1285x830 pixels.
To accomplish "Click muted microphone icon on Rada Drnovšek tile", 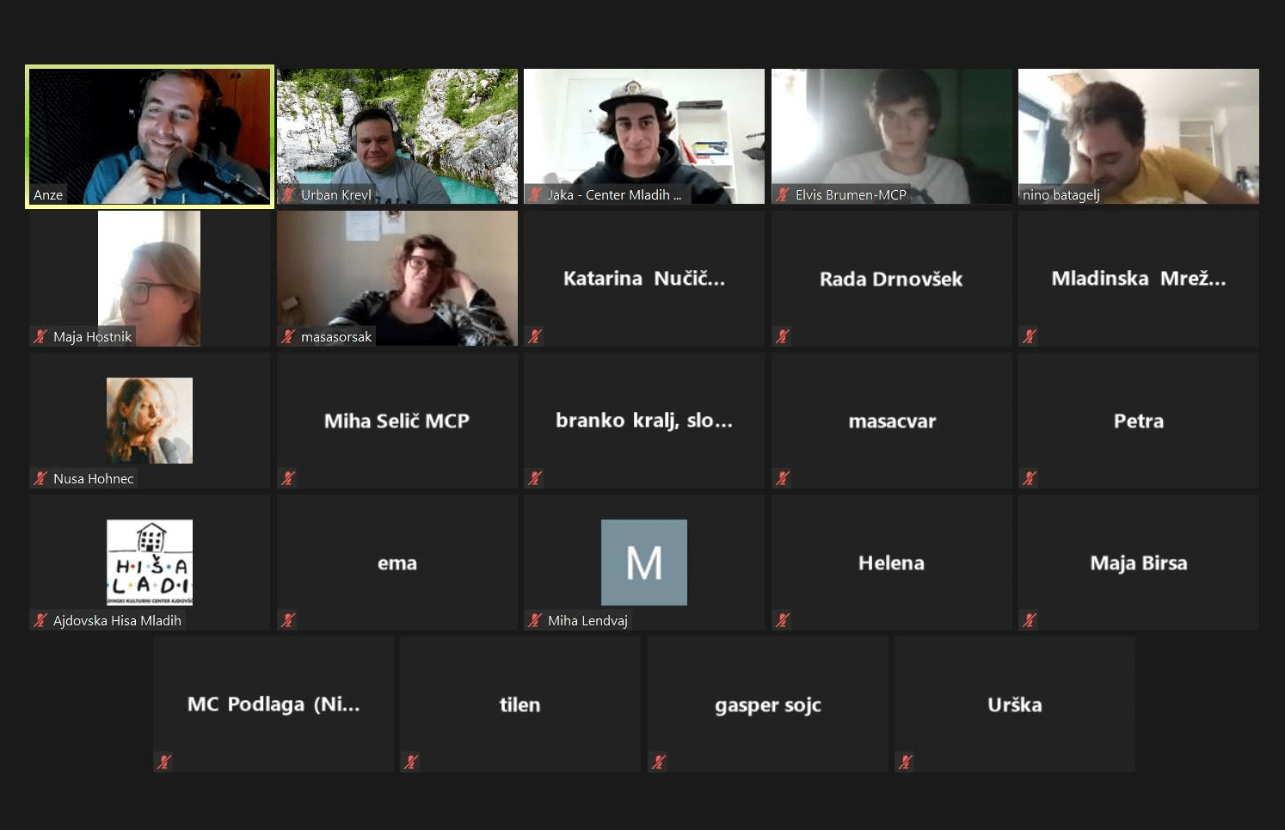I will point(783,336).
